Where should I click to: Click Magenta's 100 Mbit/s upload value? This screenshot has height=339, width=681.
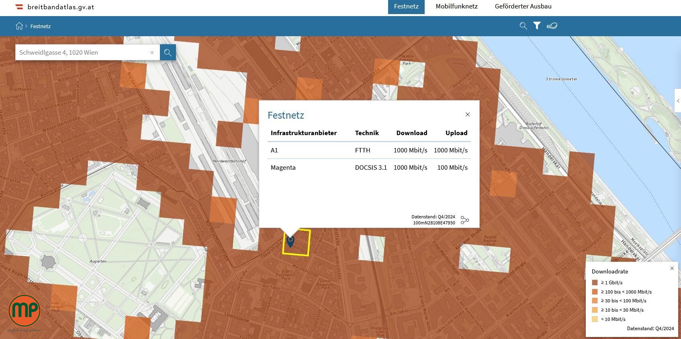coord(452,168)
